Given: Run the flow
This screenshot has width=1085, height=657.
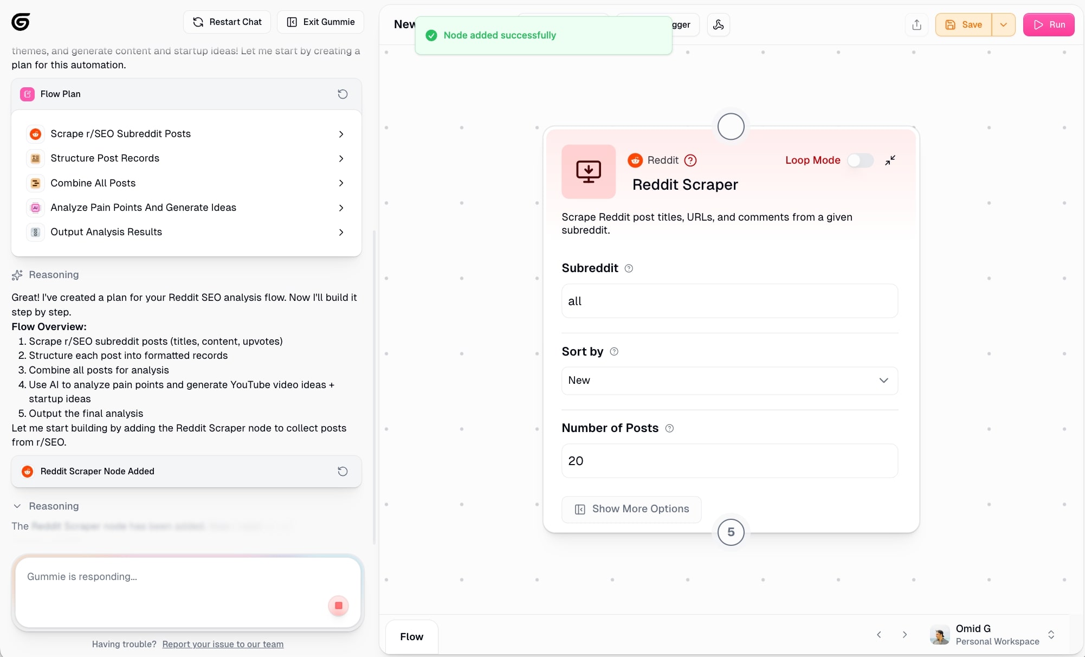Looking at the screenshot, I should coord(1049,24).
